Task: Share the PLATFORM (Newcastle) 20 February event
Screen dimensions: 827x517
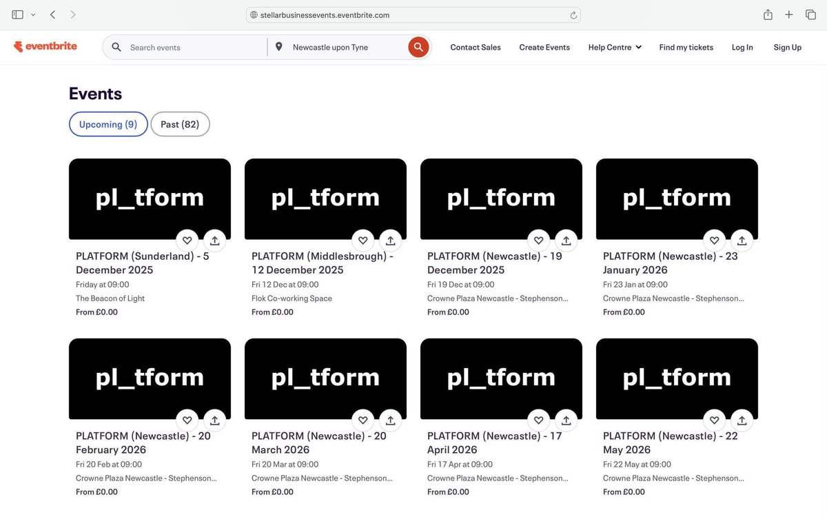Action: (x=214, y=420)
